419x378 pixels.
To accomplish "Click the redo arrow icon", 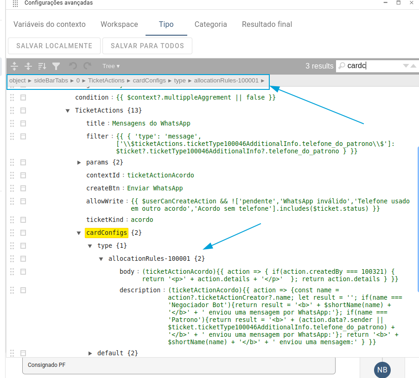I will (x=88, y=66).
